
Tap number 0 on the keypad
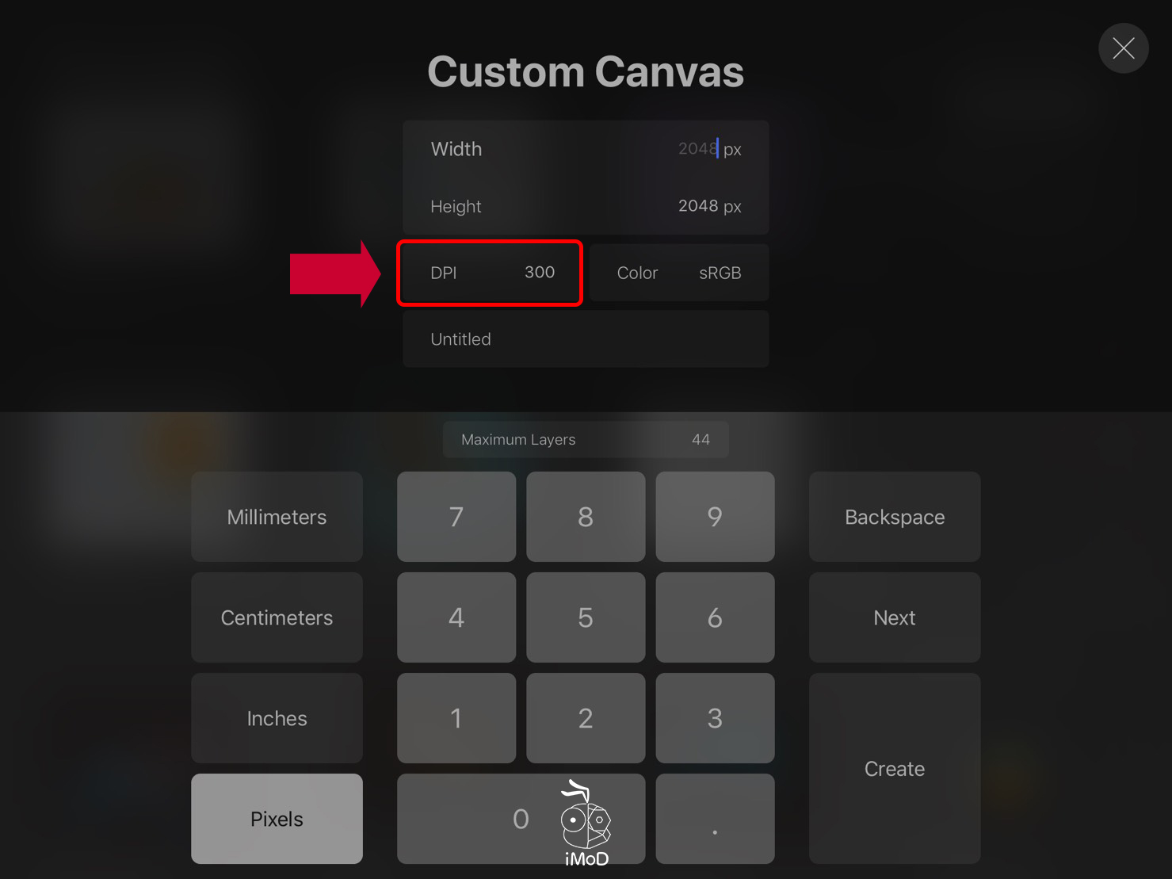tap(521, 819)
